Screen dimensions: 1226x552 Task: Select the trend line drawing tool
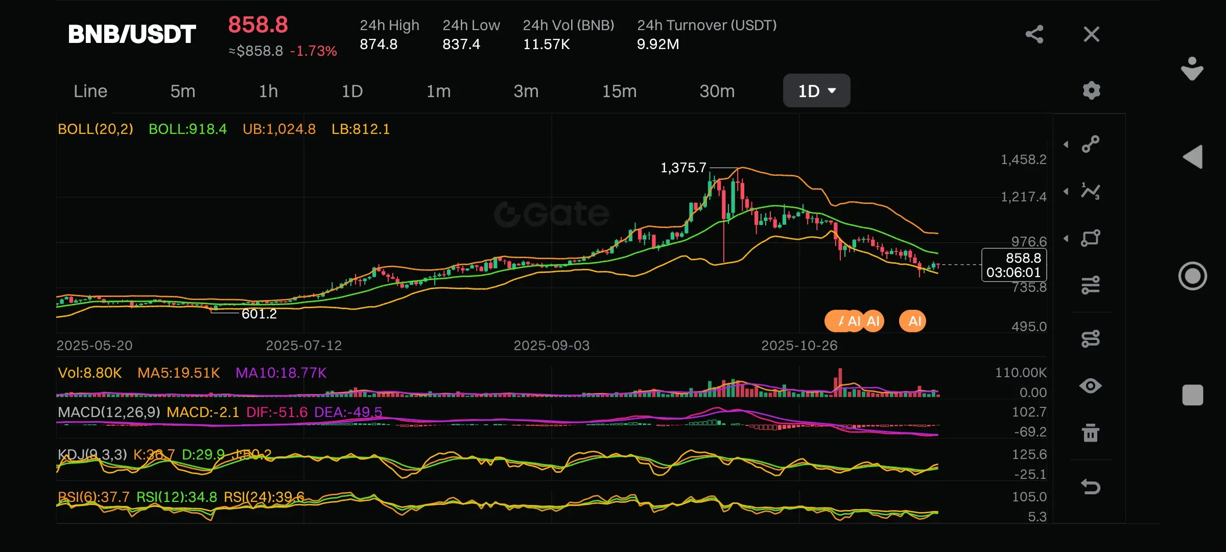pyautogui.click(x=1091, y=144)
